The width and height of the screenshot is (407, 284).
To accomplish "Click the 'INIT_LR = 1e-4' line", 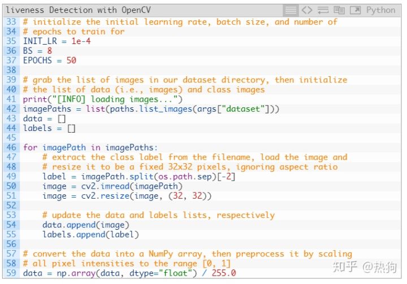I will coord(57,41).
